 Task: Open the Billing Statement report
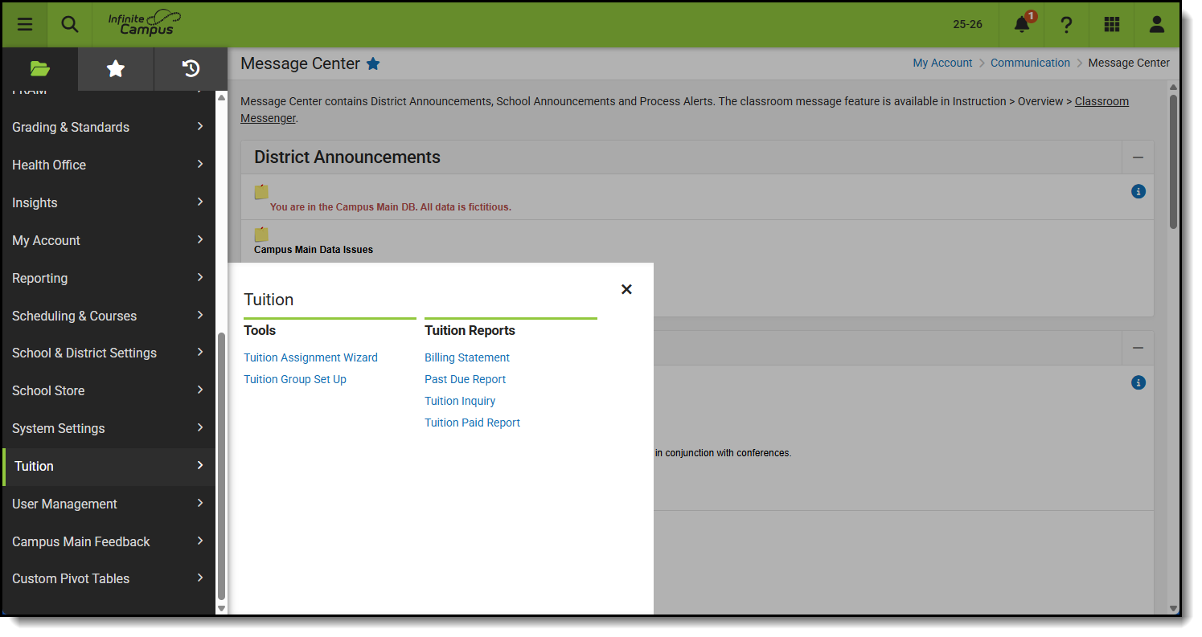(x=467, y=357)
